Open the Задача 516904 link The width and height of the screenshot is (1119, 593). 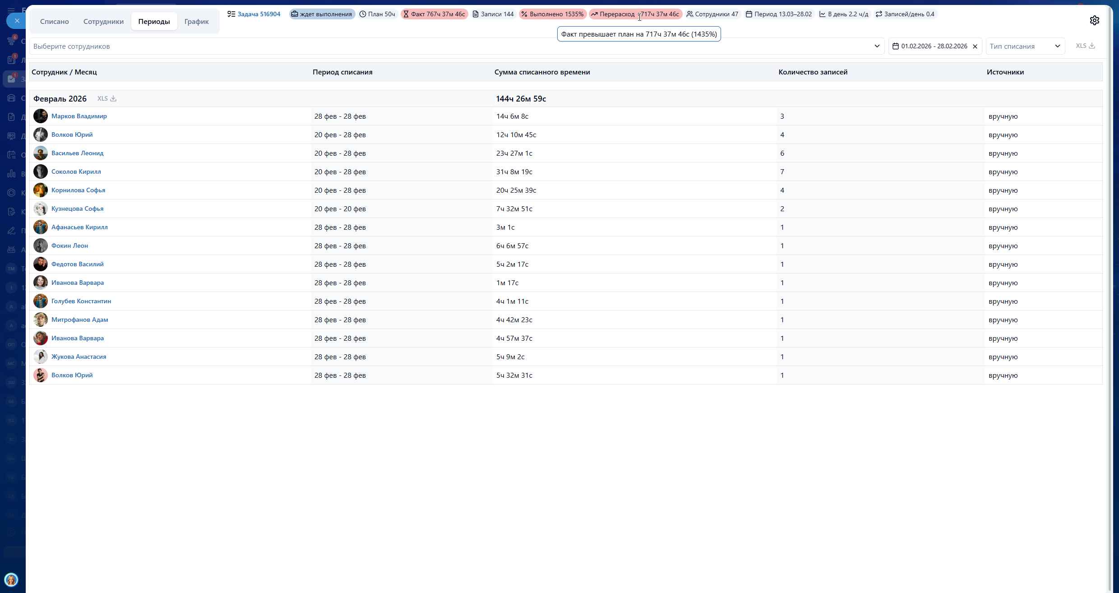click(259, 14)
